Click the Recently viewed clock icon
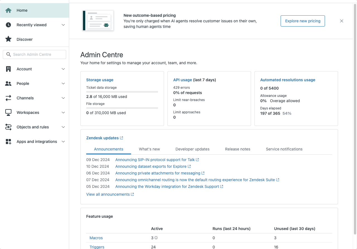The height and width of the screenshot is (249, 357). tap(8, 25)
